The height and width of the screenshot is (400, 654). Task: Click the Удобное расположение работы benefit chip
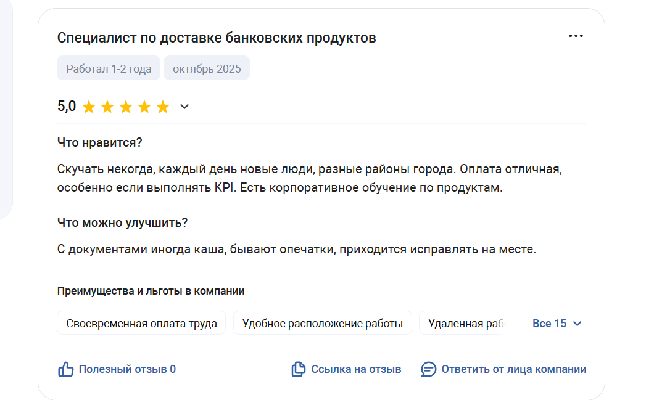tap(322, 324)
